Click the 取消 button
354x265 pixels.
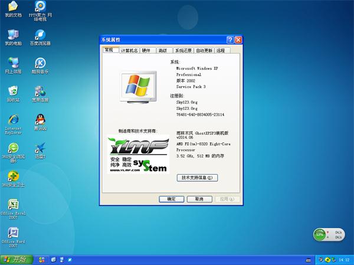coord(199,199)
